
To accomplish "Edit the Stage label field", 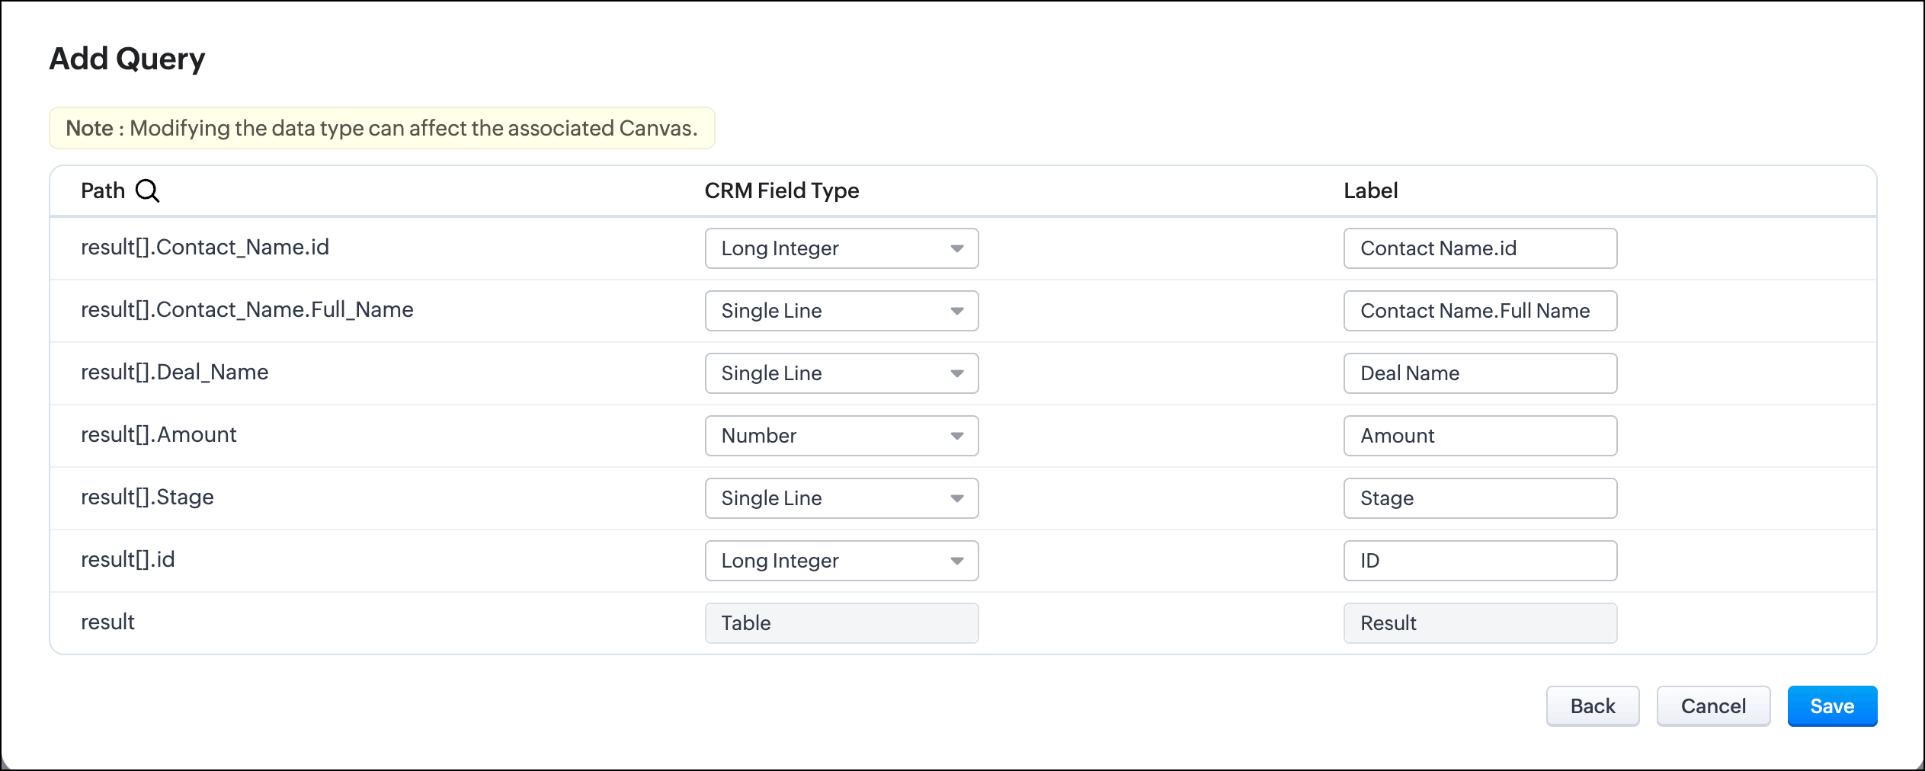I will pyautogui.click(x=1479, y=498).
